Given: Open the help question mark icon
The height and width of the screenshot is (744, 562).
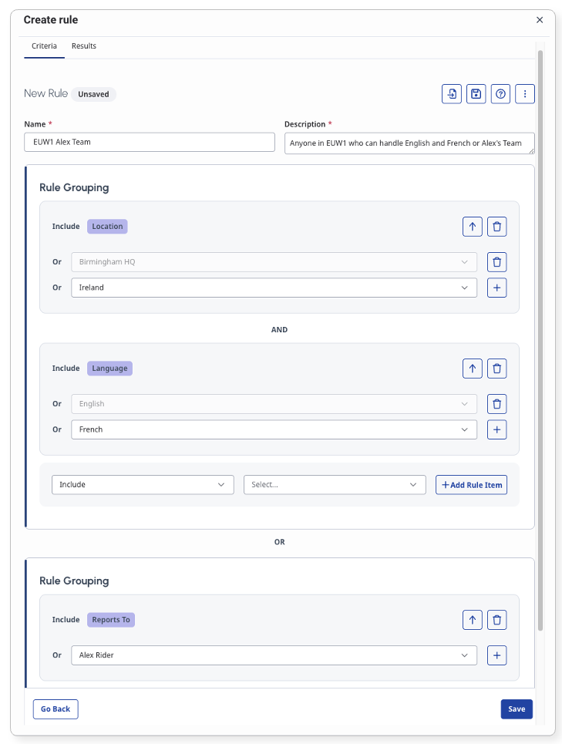Looking at the screenshot, I should 501,94.
